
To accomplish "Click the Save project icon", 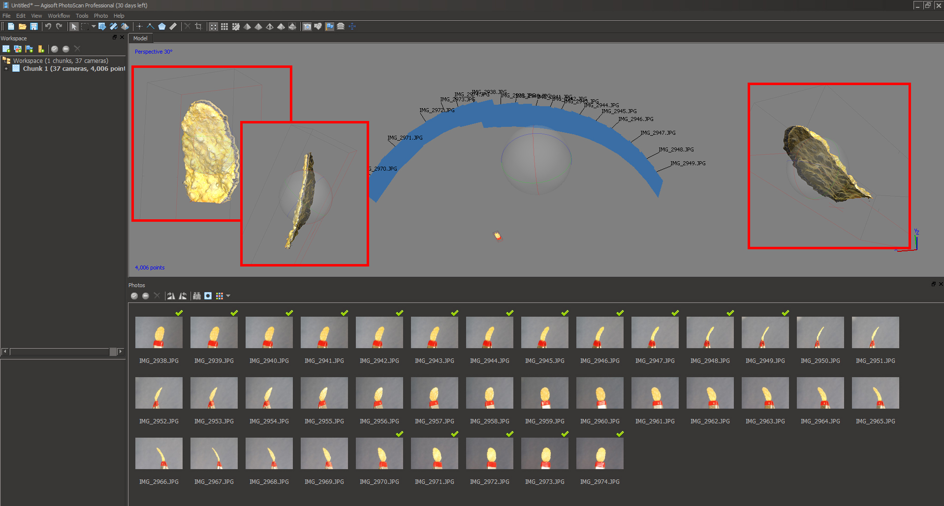I will tap(34, 27).
